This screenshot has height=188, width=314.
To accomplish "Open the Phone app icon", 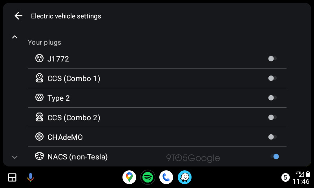I will pos(166,177).
